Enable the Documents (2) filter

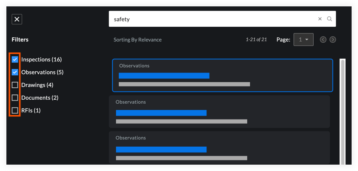tap(15, 98)
